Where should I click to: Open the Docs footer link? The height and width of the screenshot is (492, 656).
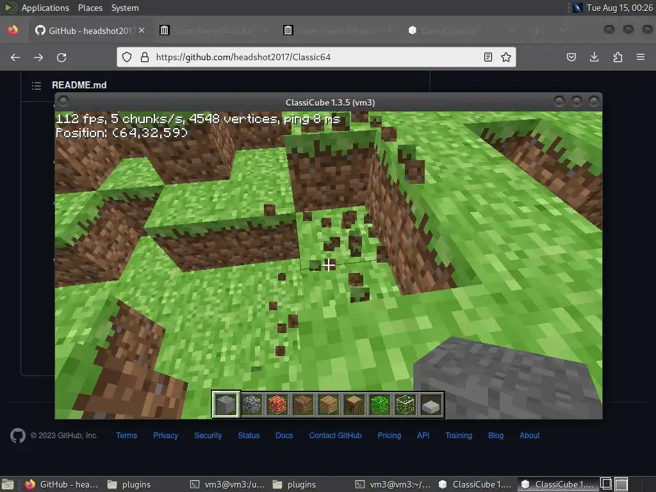click(284, 436)
